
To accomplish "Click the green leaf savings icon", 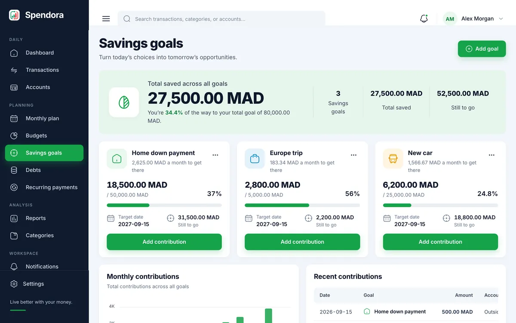I will click(x=124, y=102).
